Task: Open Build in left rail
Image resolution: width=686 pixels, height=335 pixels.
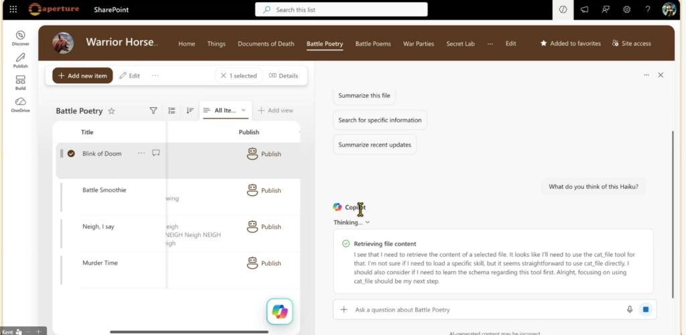Action: tap(21, 82)
